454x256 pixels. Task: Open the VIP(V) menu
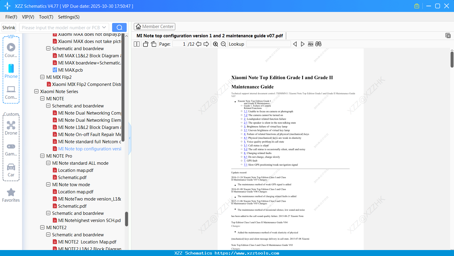coord(28,17)
